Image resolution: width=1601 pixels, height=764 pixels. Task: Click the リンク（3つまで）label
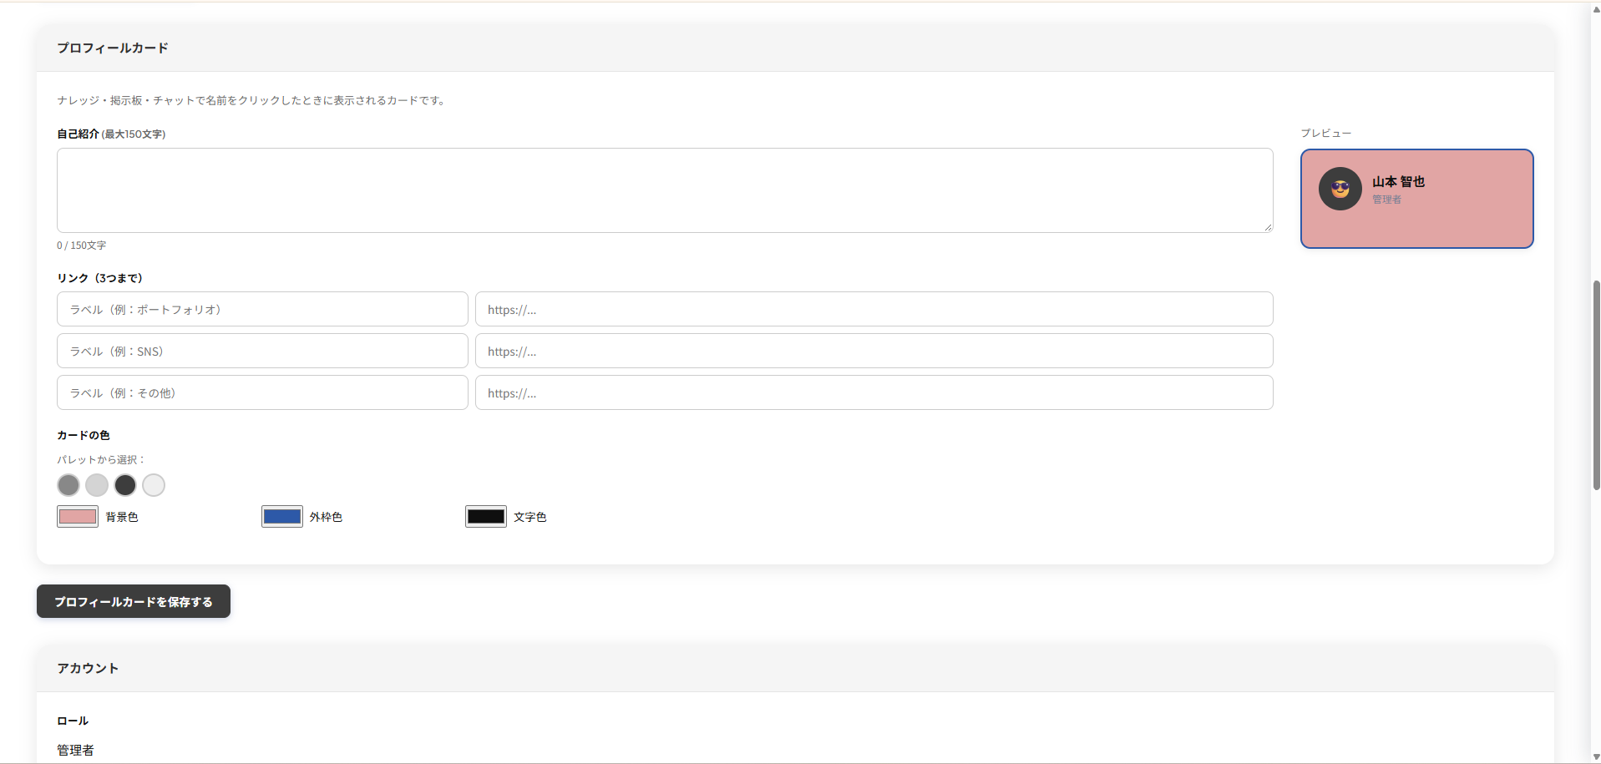[100, 278]
